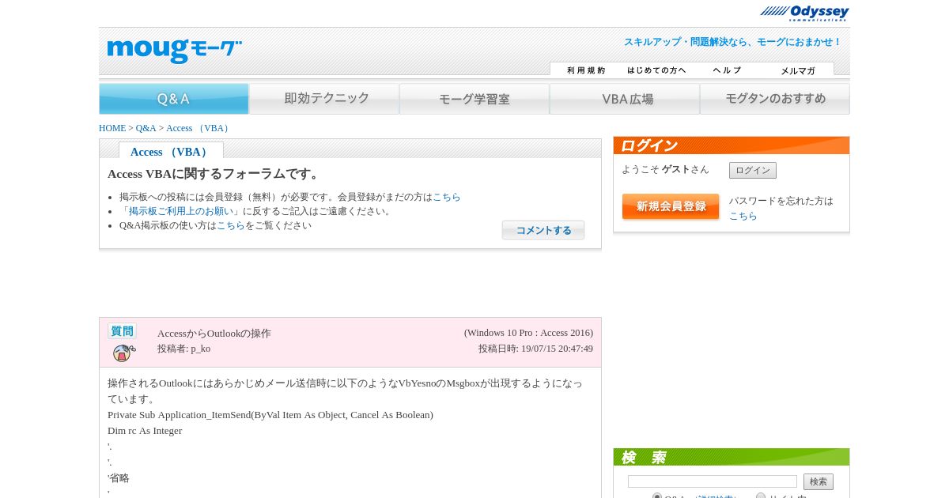
Task: Click the 新規会員登録 button
Action: tap(671, 206)
